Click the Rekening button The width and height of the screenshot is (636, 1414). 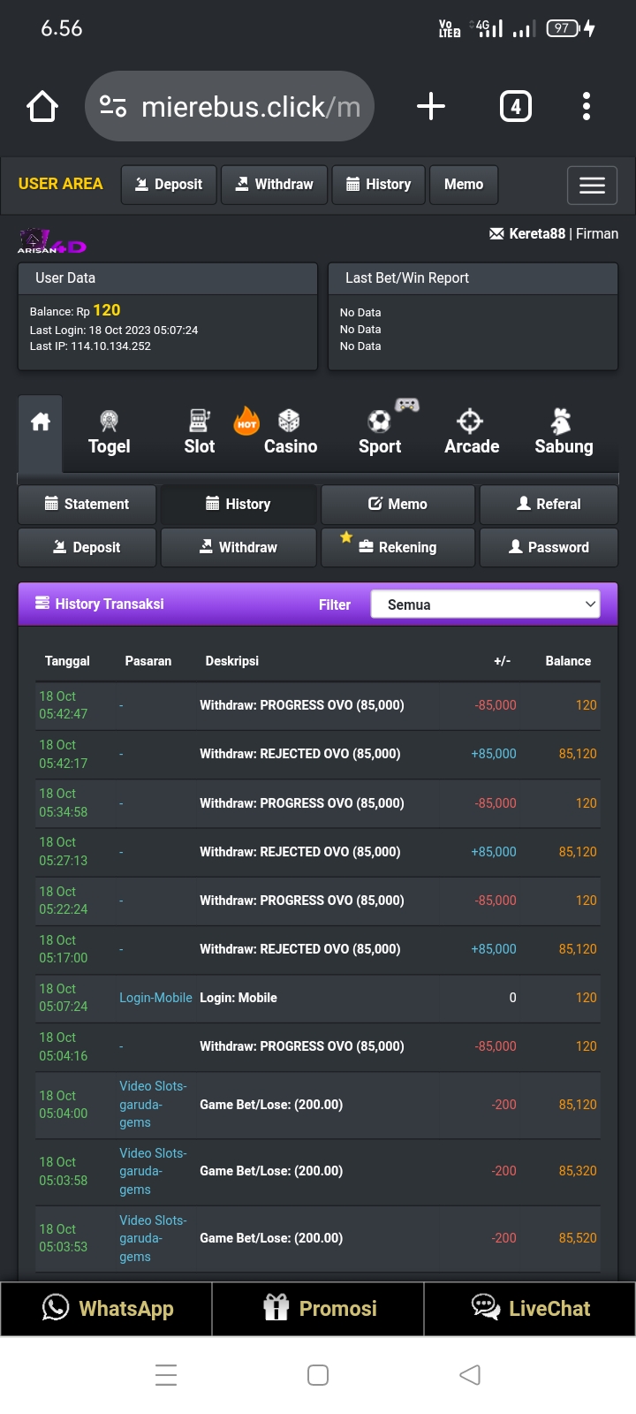pyautogui.click(x=397, y=548)
